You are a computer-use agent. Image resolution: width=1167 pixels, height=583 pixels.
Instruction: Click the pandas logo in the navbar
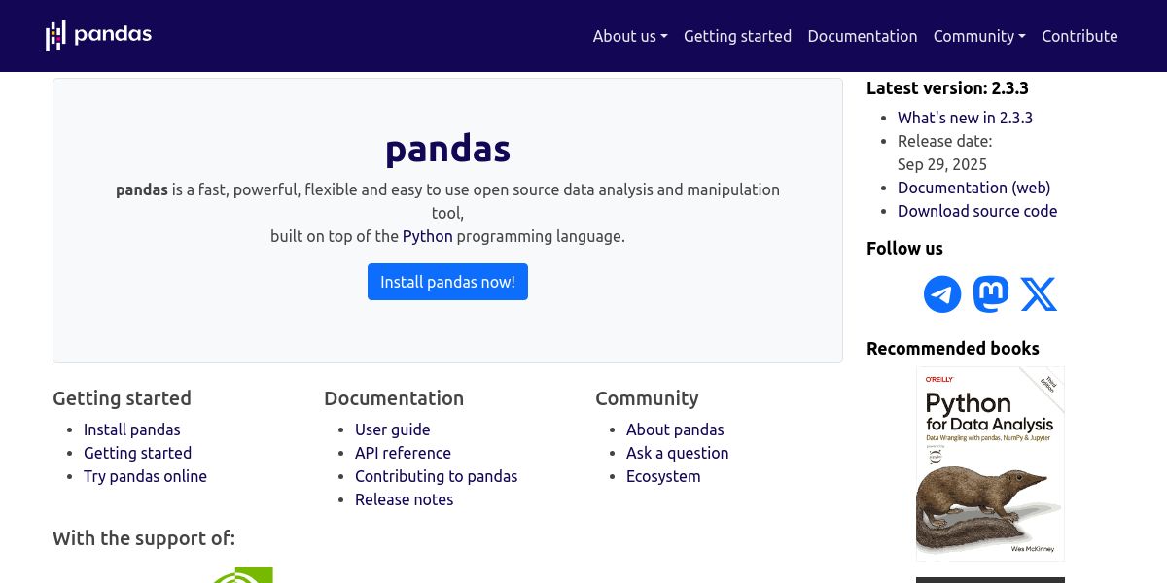(x=98, y=35)
